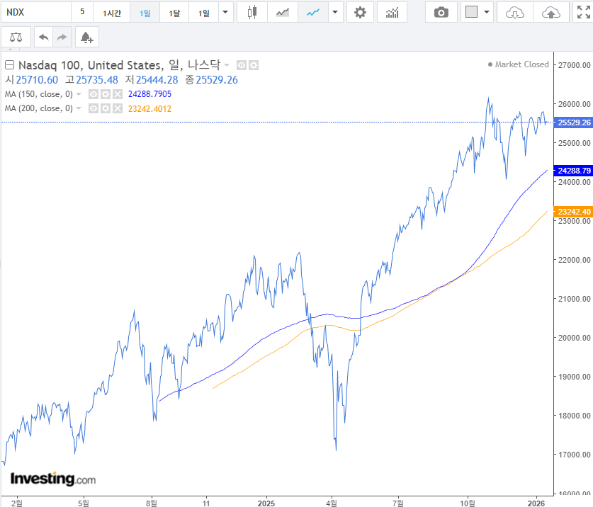Click the 25529.26 current price label

(574, 123)
